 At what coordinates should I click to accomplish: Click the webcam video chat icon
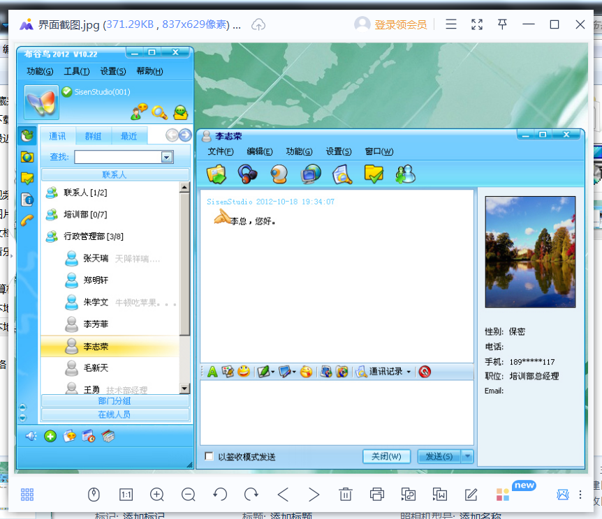coord(279,174)
